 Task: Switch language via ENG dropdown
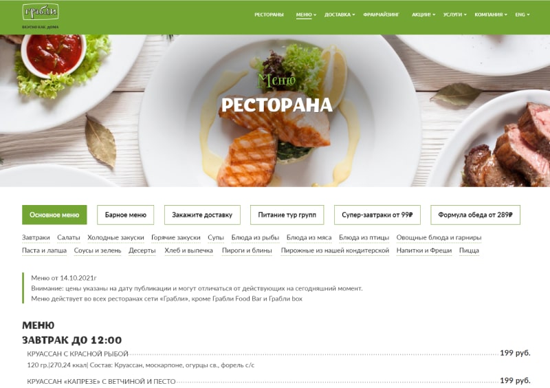522,14
